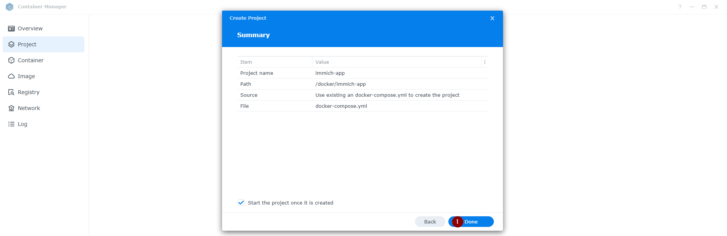The width and height of the screenshot is (727, 236).
Task: Open the Registry section label
Action: [28, 92]
